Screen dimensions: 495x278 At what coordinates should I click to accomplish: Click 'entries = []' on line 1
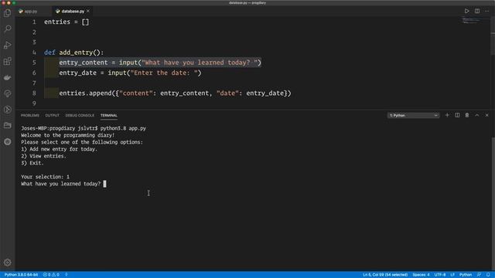tap(67, 22)
